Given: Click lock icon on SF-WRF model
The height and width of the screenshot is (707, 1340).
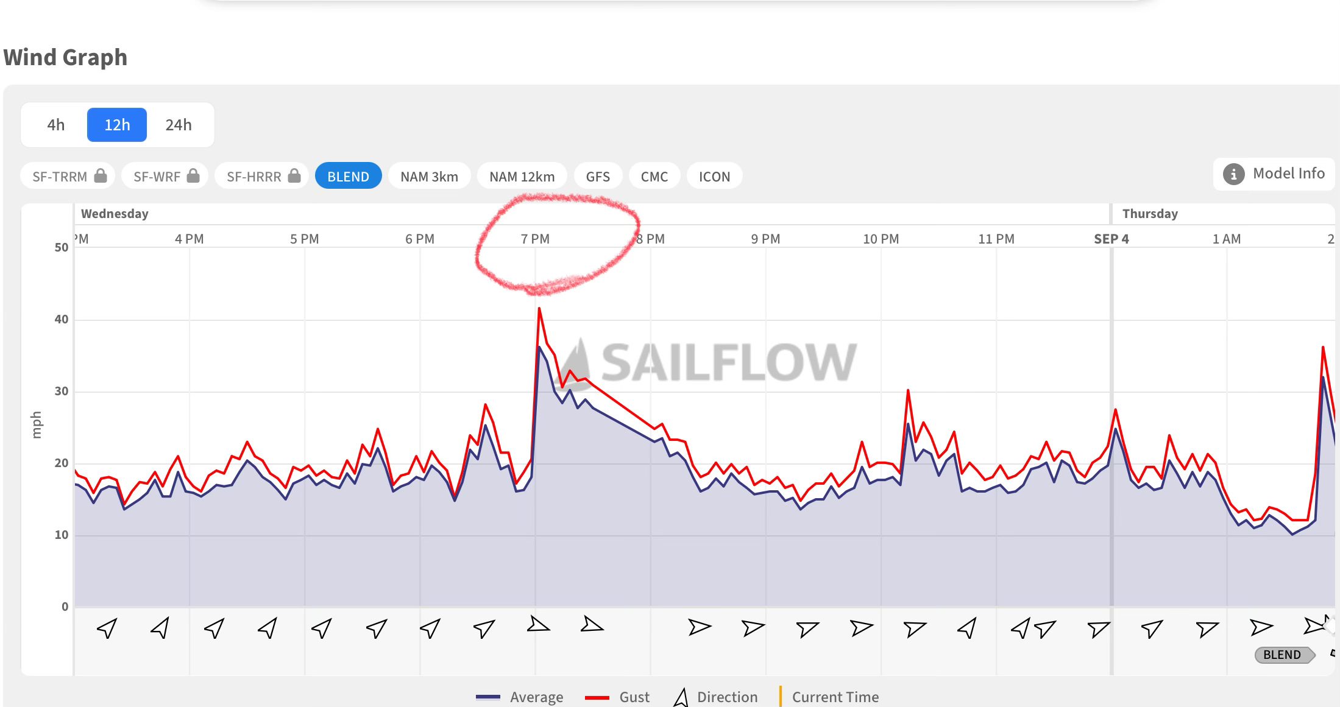Looking at the screenshot, I should (x=193, y=176).
